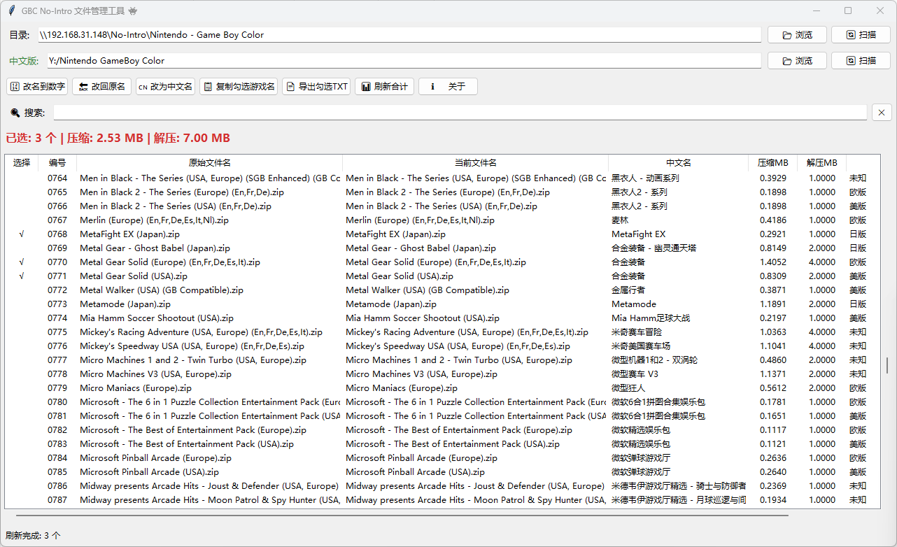Click Micro Maniacs (Europe).zip in 当前文件名 column
897x547 pixels.
pos(402,388)
